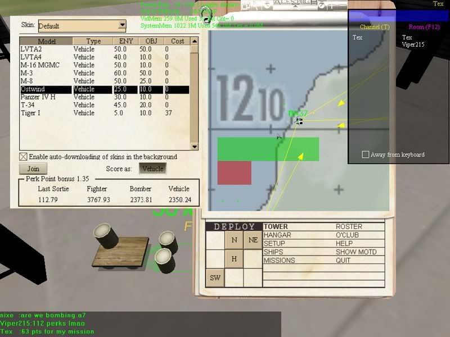The height and width of the screenshot is (337, 450).
Task: Open the SHIPS menu
Action: [273, 252]
